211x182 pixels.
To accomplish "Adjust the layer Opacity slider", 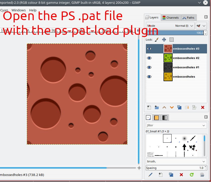I will point(175,33).
